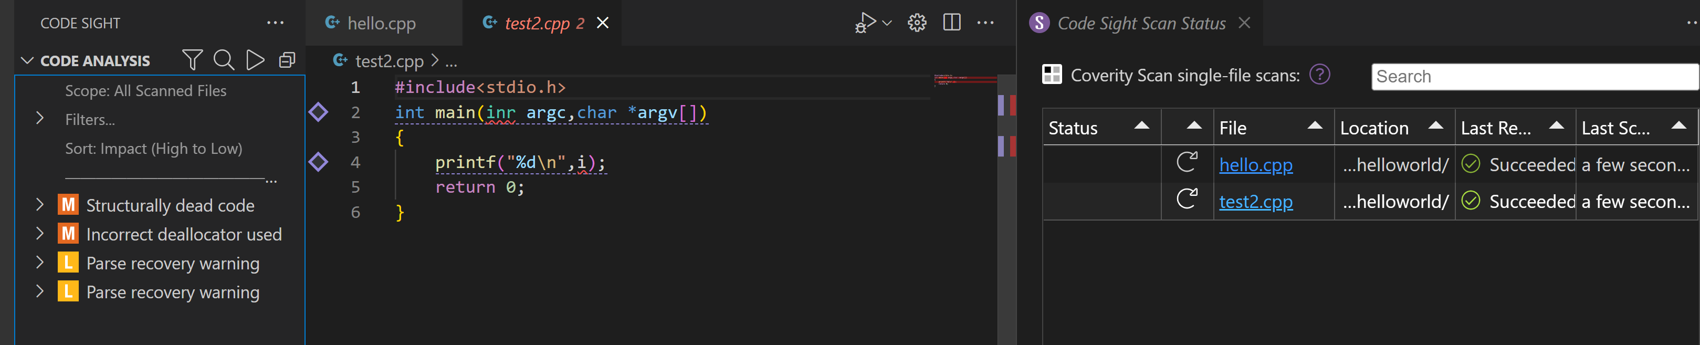Screen dimensions: 1700x345
Task: Sort by the Status column header
Action: [x=1101, y=127]
